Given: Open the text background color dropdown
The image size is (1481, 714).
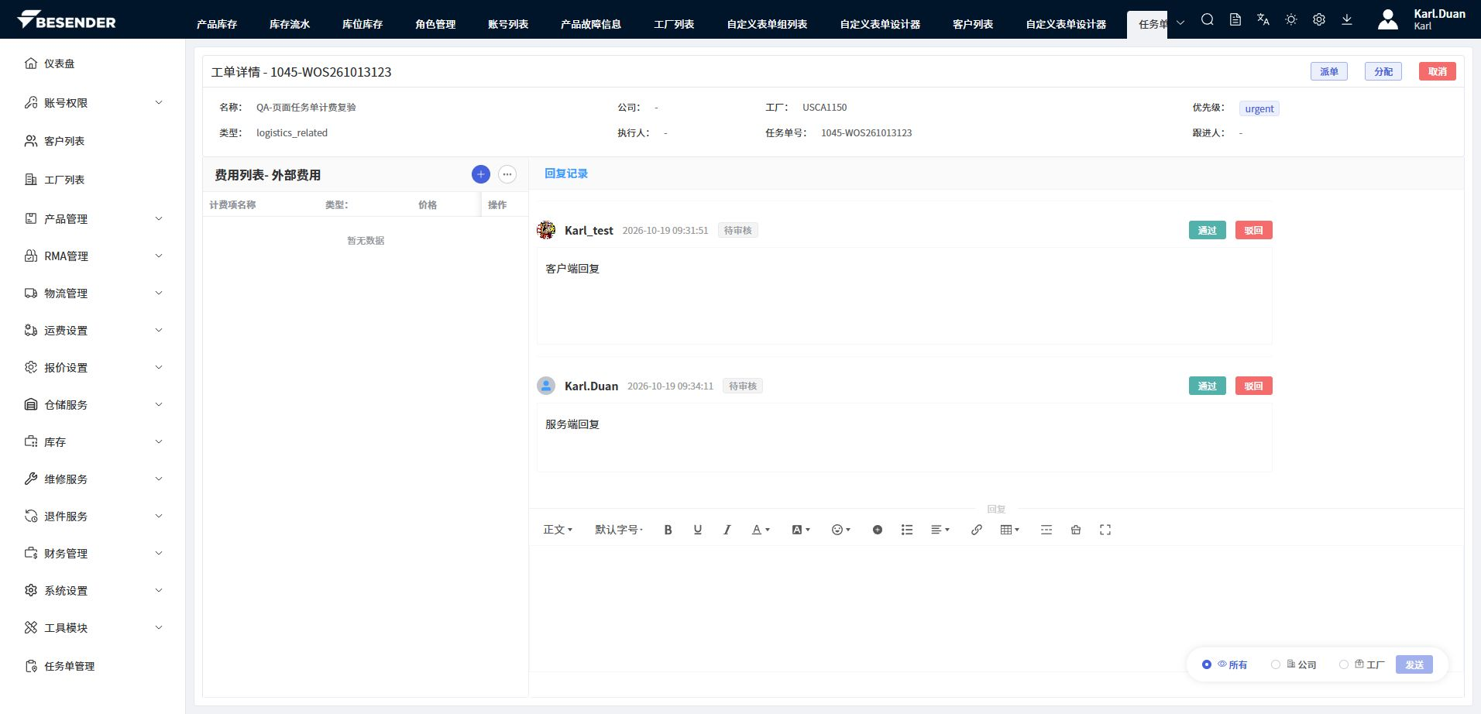Looking at the screenshot, I should [x=801, y=530].
